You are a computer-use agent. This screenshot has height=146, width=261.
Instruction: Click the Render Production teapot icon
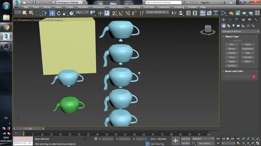(x=244, y=13)
